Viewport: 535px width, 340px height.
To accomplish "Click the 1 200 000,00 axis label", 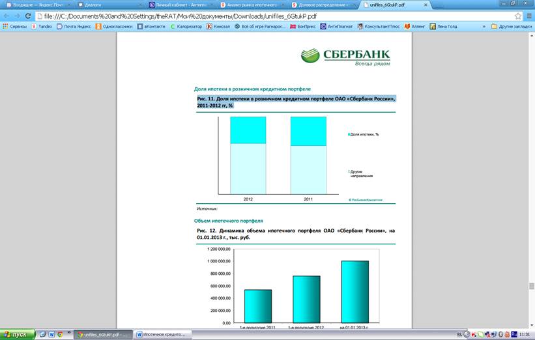I will pos(219,249).
